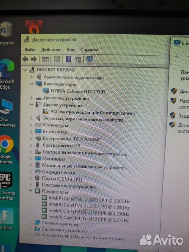Collapse the DESKTOP-BB19V4C root node

click(25, 70)
